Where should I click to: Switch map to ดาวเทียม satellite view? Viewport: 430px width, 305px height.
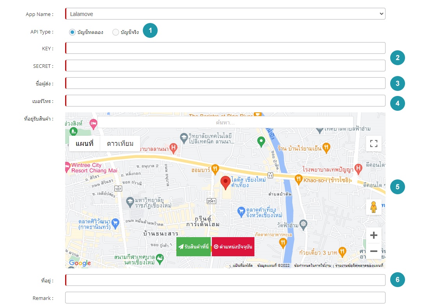[120, 143]
